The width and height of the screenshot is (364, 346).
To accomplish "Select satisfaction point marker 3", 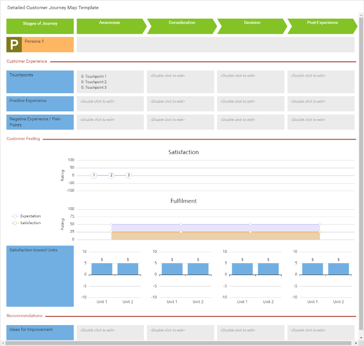I will pos(129,176).
